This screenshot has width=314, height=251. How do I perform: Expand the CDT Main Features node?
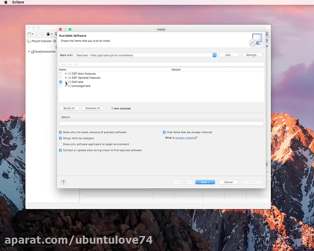click(x=66, y=74)
